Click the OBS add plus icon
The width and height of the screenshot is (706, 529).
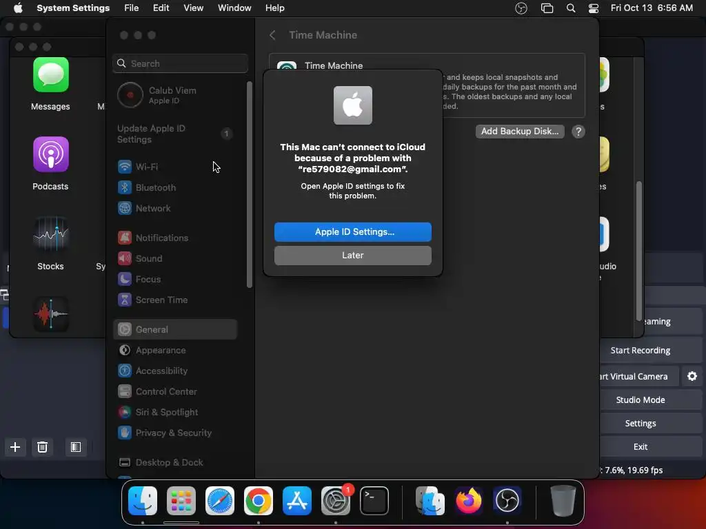point(15,446)
